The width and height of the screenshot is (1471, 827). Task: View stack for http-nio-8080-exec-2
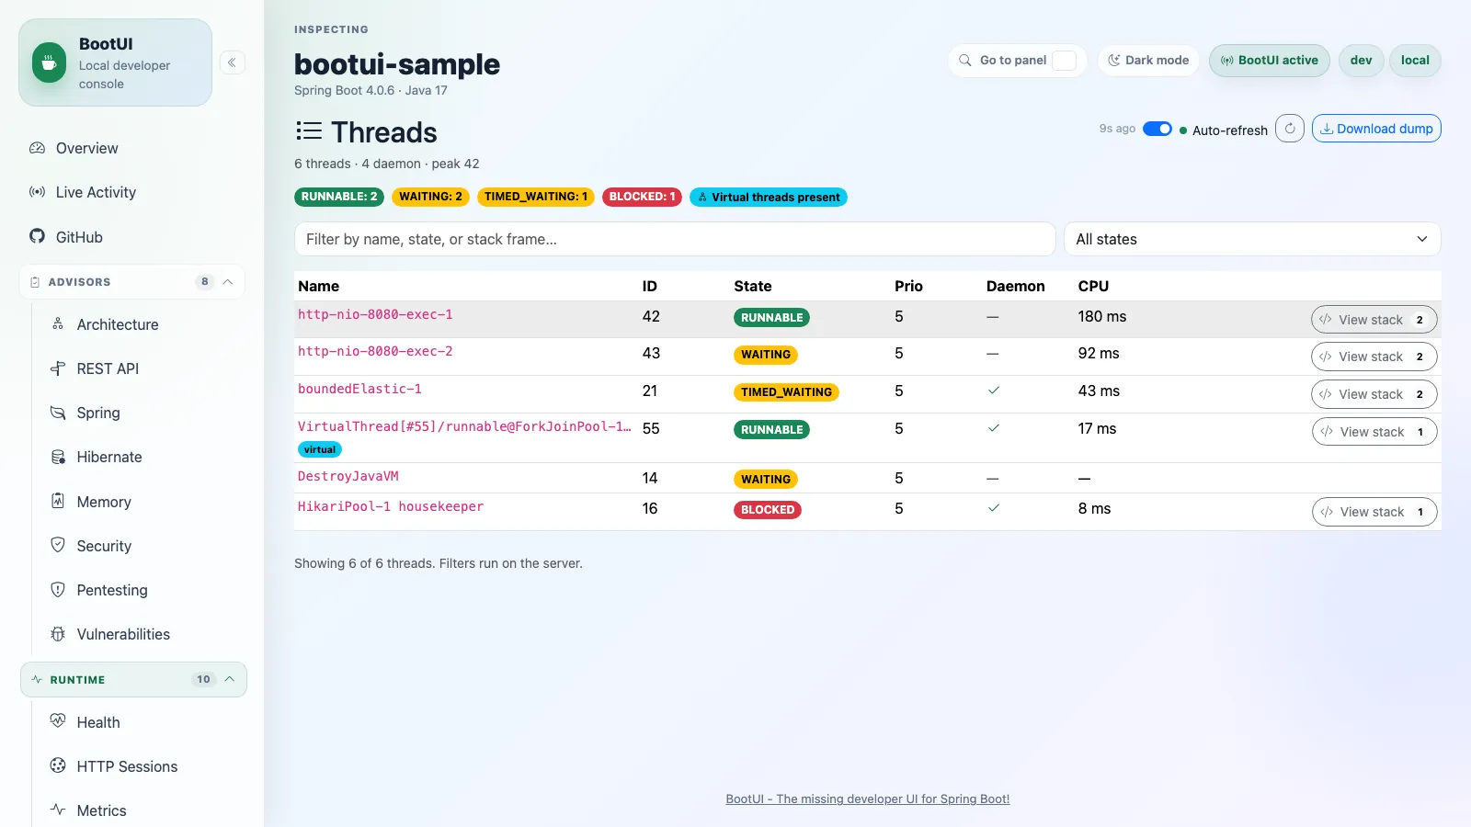[x=1374, y=357]
